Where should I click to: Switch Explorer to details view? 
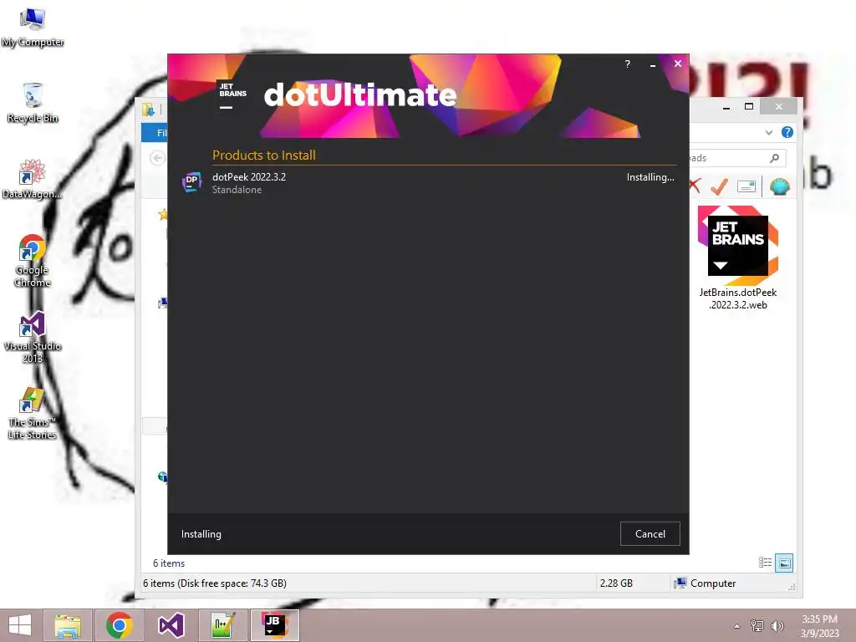click(765, 563)
